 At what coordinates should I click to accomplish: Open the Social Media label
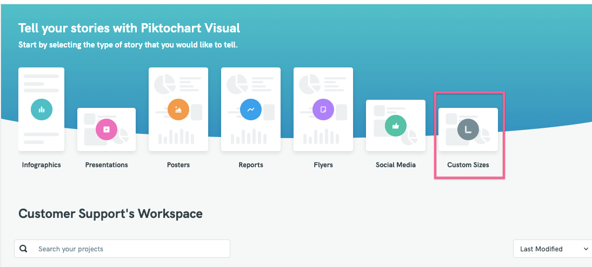pyautogui.click(x=396, y=165)
